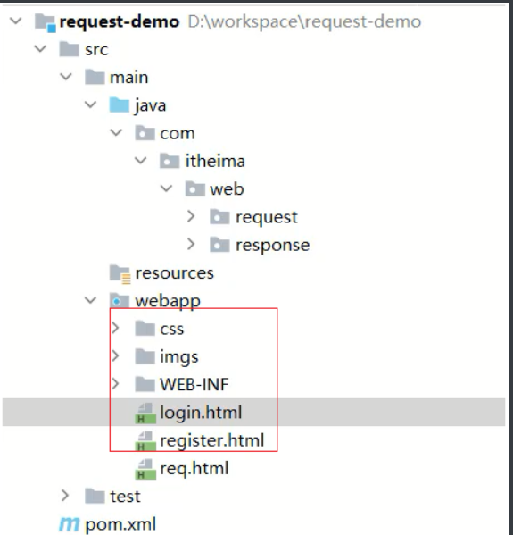Image resolution: width=513 pixels, height=535 pixels.
Task: Click the itheima package icon
Action: (x=170, y=161)
